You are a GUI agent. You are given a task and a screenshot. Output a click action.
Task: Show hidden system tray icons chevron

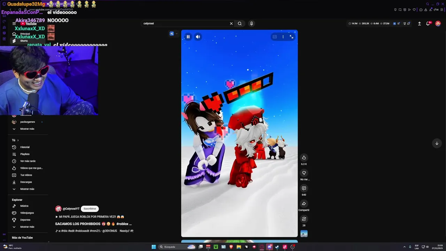tap(404, 247)
